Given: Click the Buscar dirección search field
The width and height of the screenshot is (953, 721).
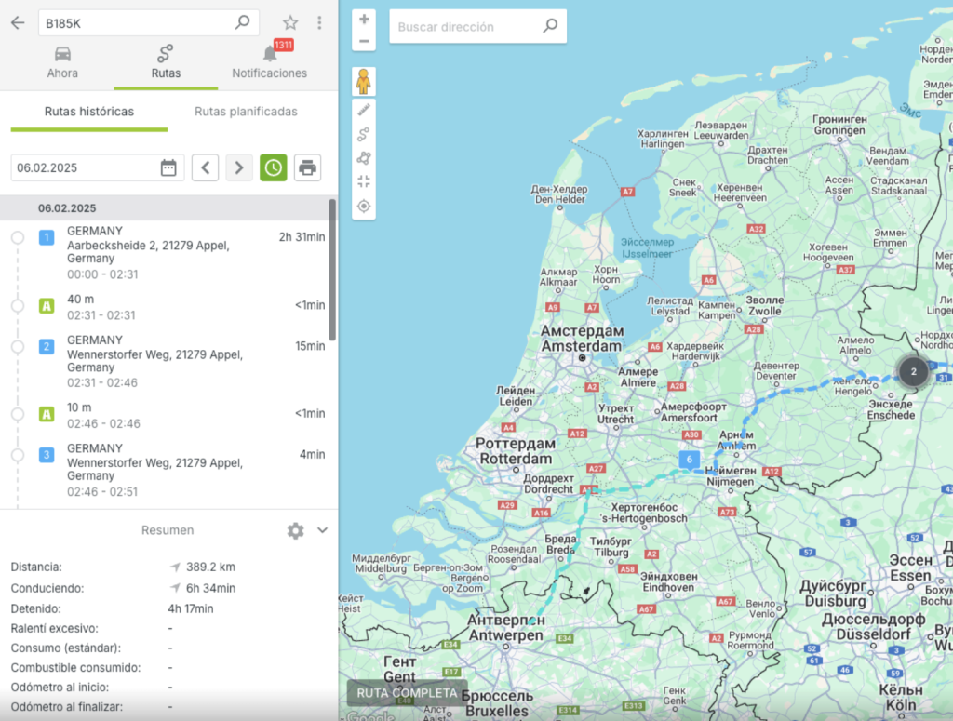Looking at the screenshot, I should coord(465,27).
